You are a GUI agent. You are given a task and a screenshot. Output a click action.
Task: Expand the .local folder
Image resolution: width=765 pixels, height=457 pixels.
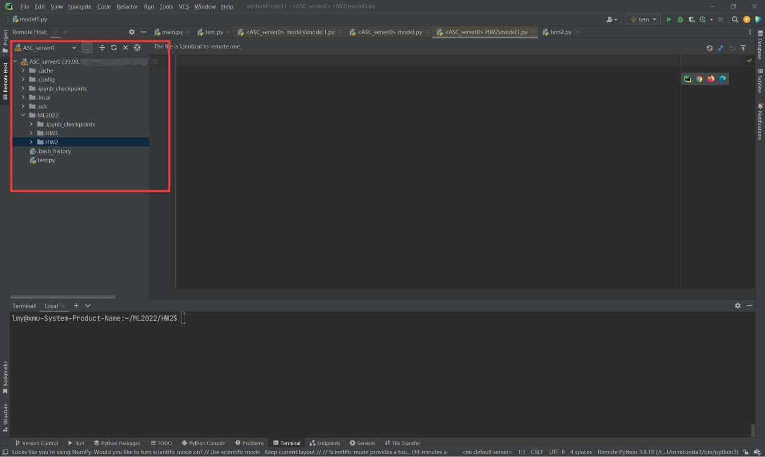23,98
